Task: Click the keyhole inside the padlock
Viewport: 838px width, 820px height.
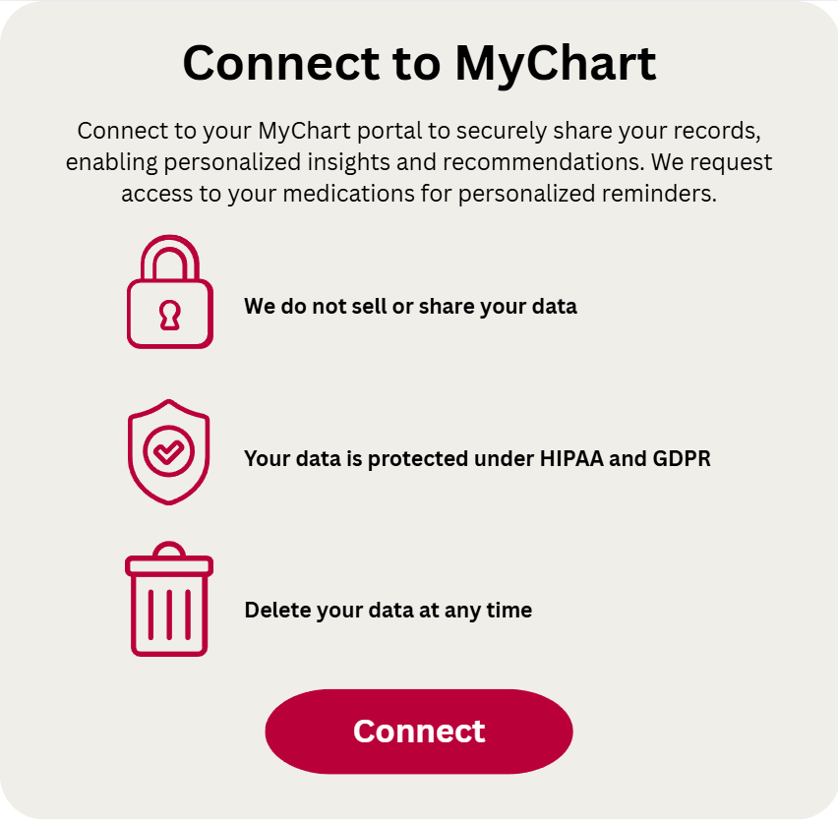Action: tap(169, 315)
